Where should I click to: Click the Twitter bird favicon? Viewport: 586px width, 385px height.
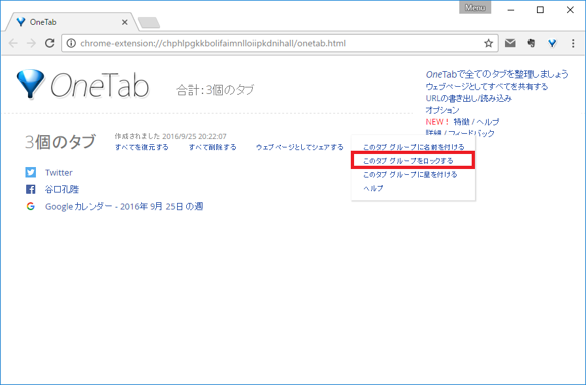click(31, 172)
